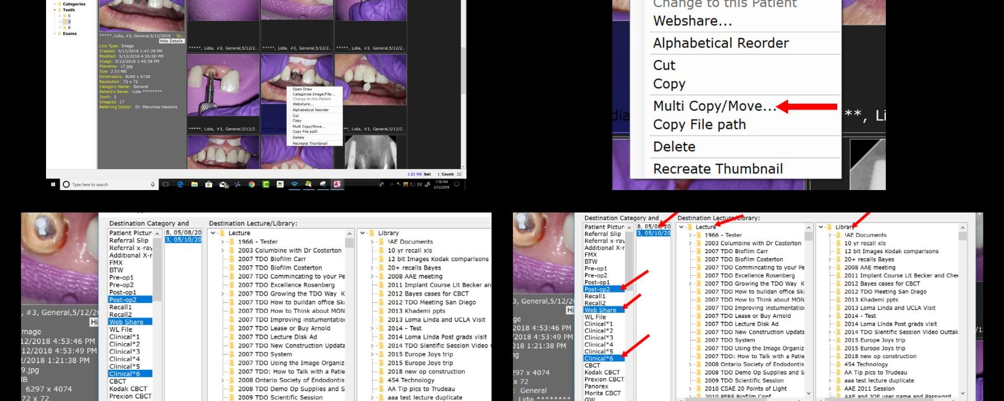
Task: Select date 3, 05/10/20 in arrow-annotated dialog
Action: (654, 233)
